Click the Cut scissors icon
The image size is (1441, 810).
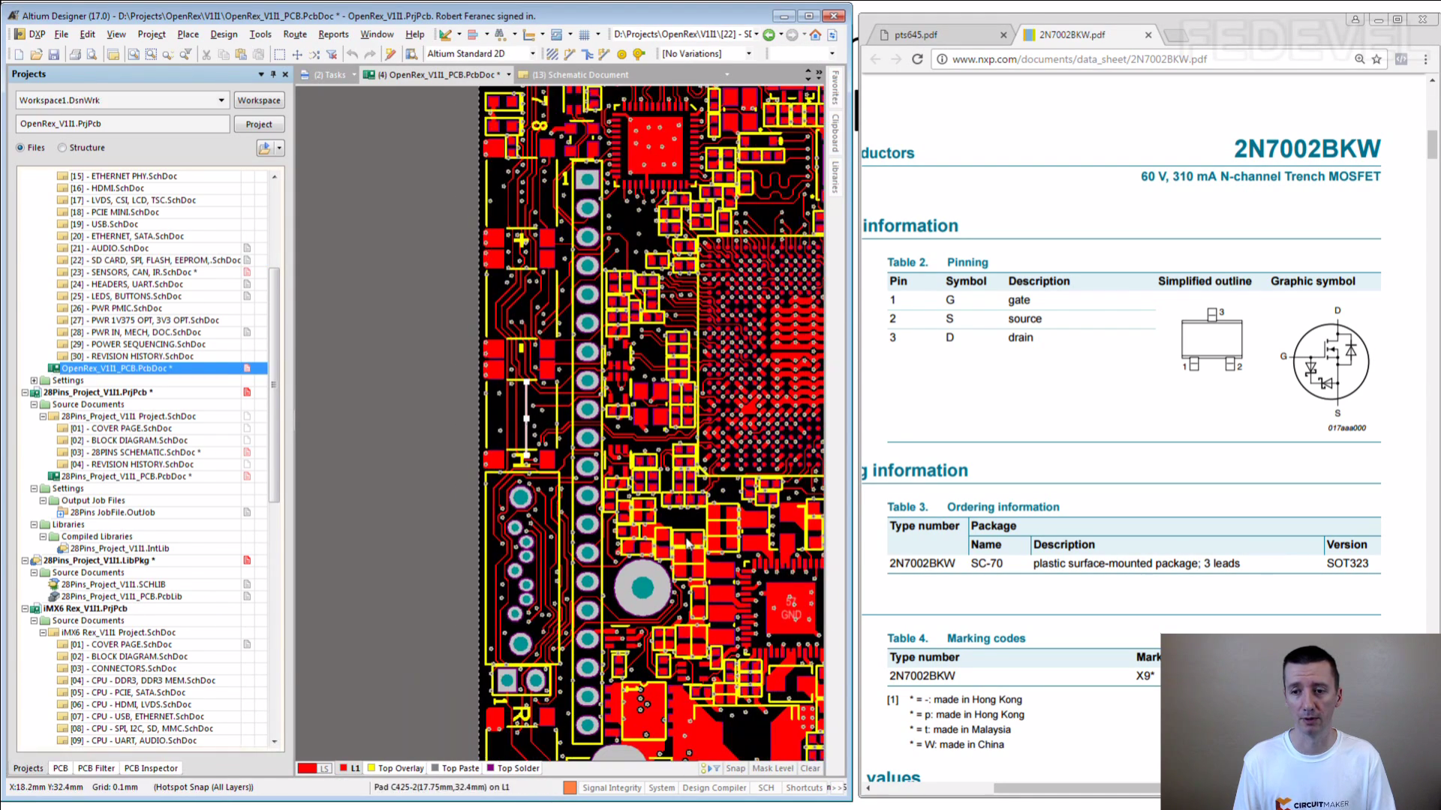tap(206, 54)
